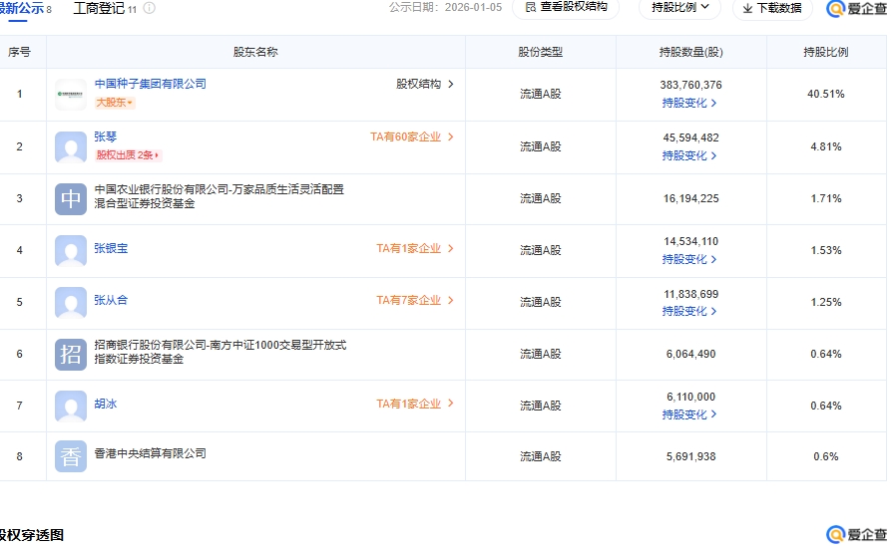This screenshot has height=547, width=891.
Task: Open 张琴 shareholder link
Action: [x=105, y=137]
